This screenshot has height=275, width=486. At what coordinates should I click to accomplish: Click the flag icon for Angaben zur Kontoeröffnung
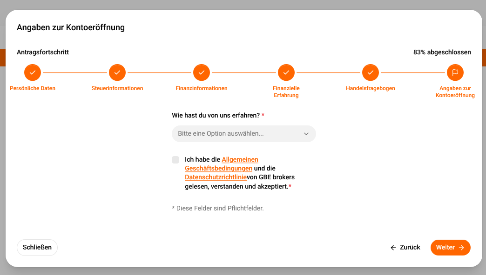point(455,72)
